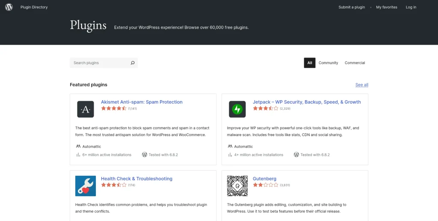This screenshot has height=221, width=438.
Task: Click Automattic author under Jetpack
Action: click(243, 146)
